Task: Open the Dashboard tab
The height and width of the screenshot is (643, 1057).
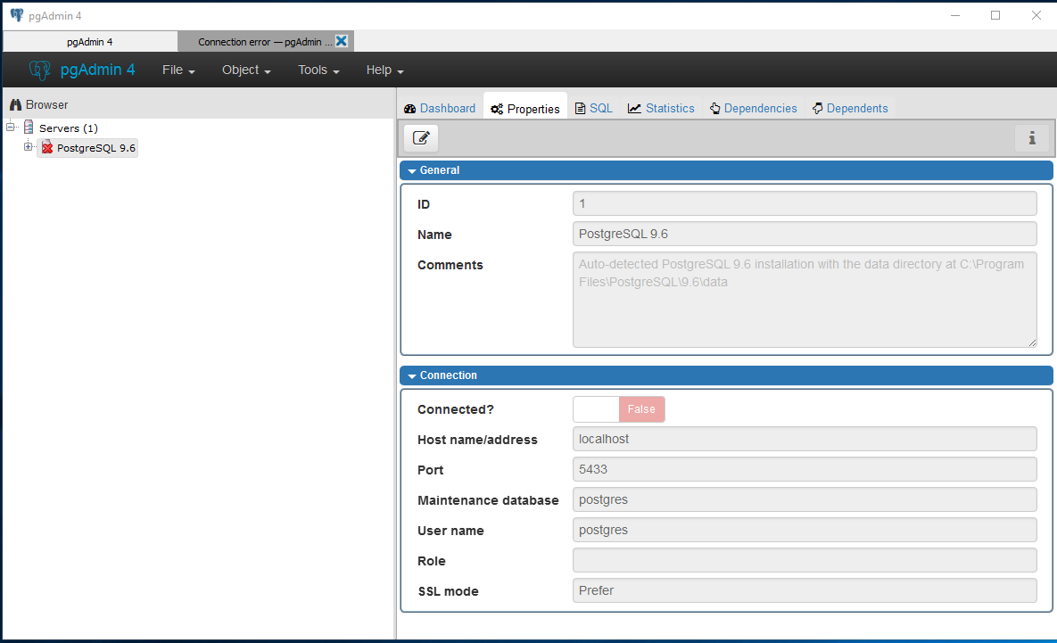Action: click(440, 108)
